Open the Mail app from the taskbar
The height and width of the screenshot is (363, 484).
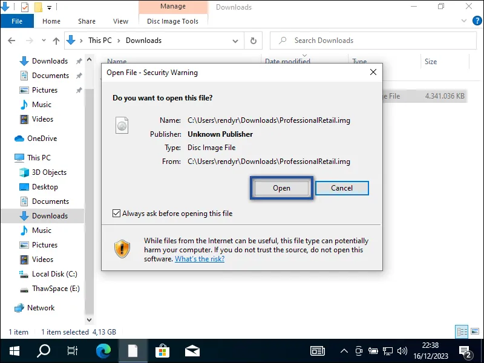click(193, 350)
